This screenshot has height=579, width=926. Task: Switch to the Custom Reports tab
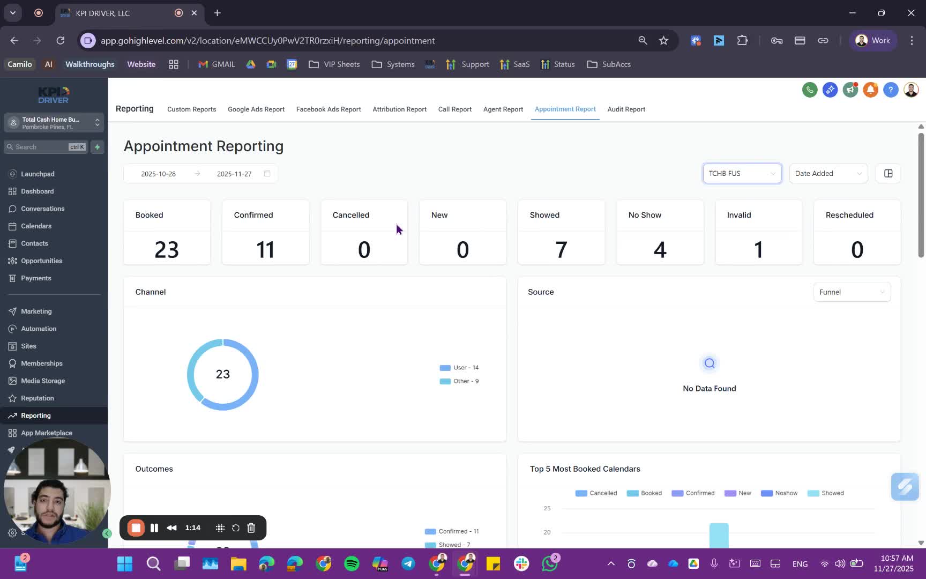point(191,109)
